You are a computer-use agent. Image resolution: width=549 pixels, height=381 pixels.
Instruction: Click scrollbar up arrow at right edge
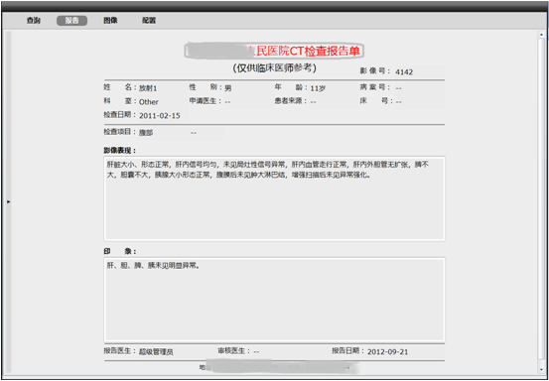[541, 35]
